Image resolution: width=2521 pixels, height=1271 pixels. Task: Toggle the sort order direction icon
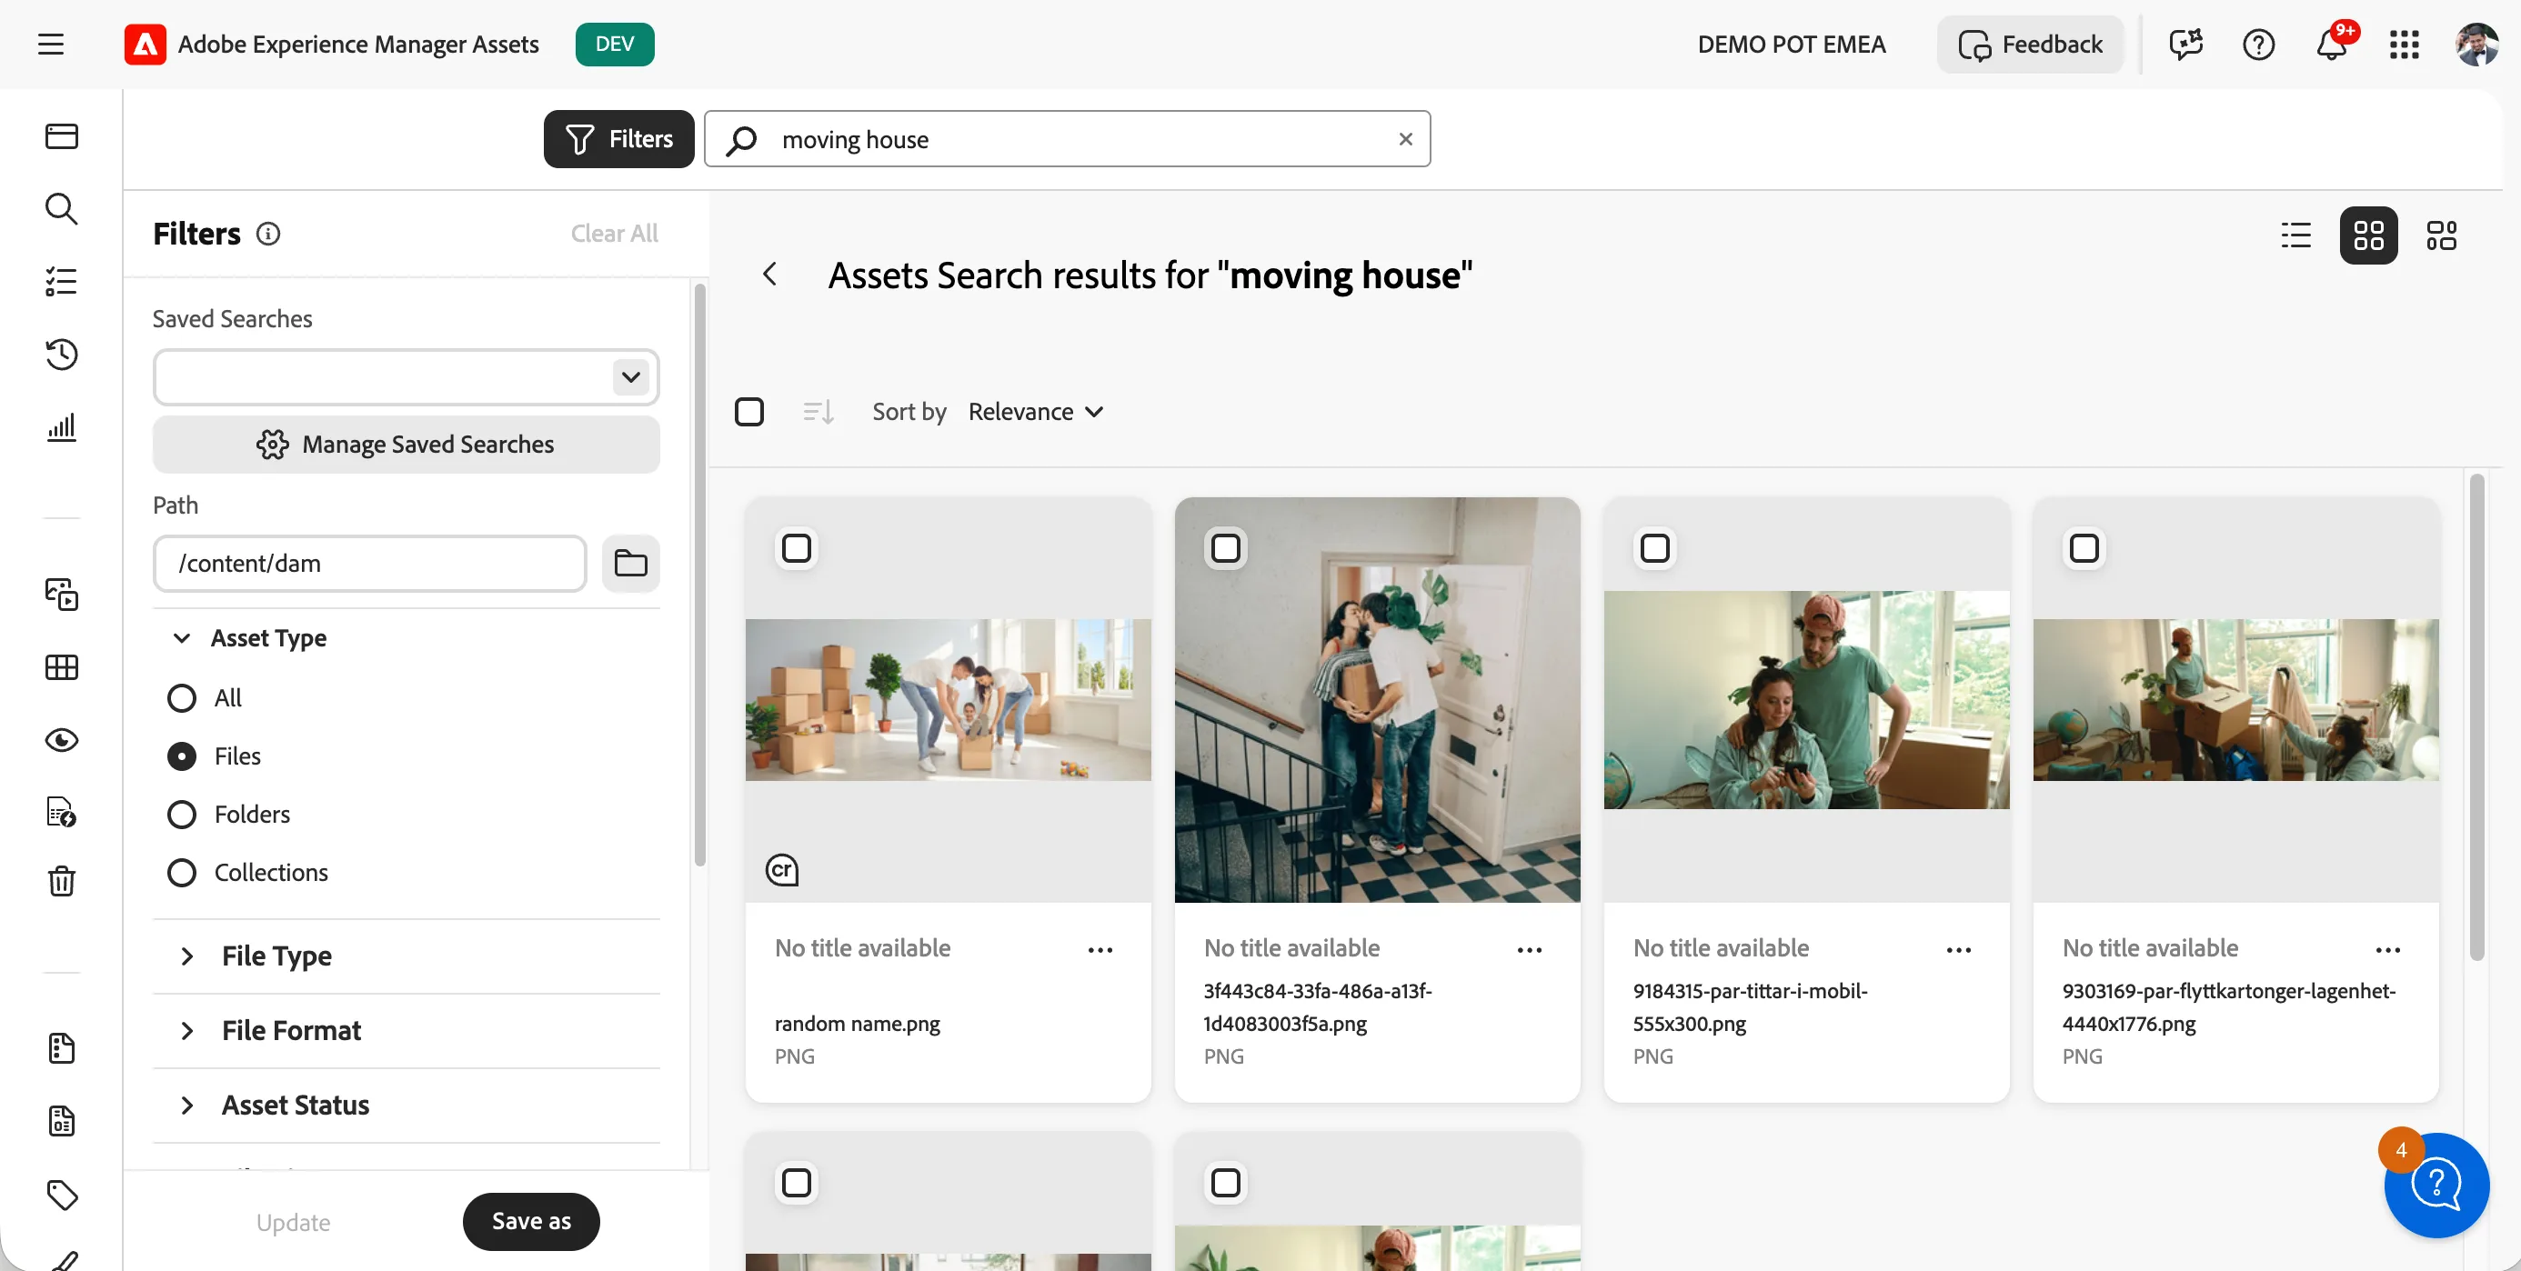pyautogui.click(x=819, y=412)
